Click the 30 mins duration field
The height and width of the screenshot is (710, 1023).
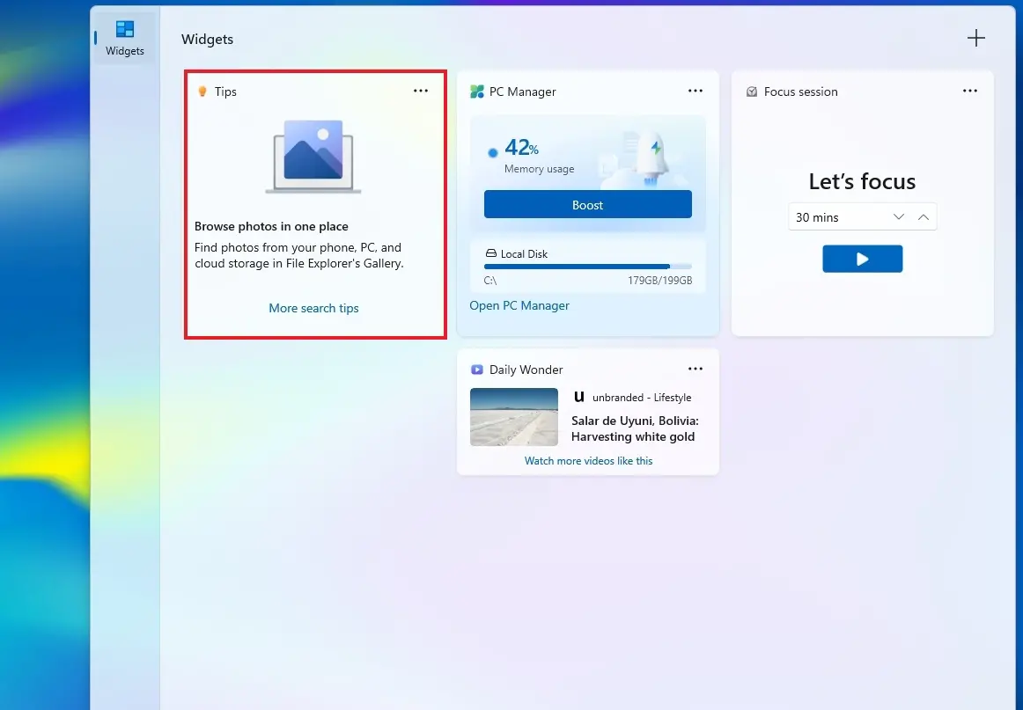click(863, 217)
